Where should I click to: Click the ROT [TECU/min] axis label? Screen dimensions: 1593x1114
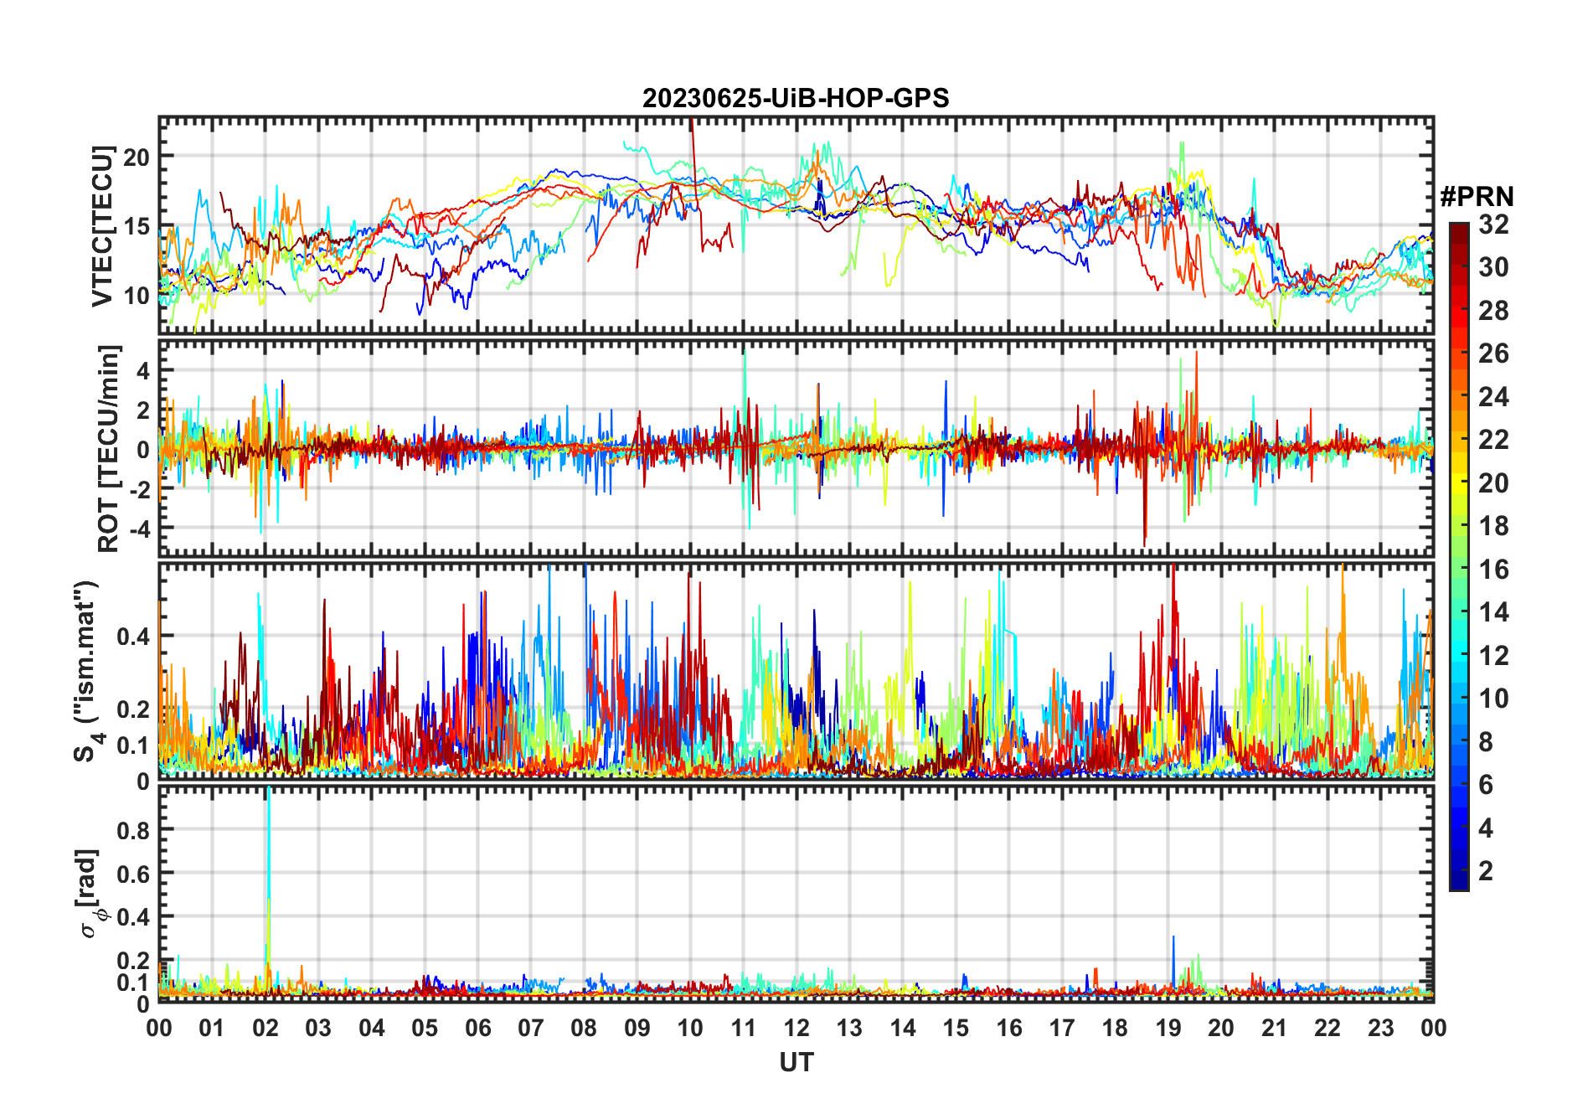[x=108, y=448]
